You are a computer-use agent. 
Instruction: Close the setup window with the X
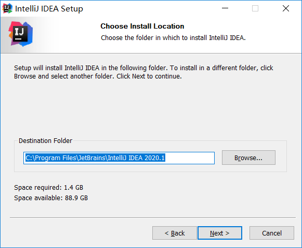pyautogui.click(x=286, y=8)
